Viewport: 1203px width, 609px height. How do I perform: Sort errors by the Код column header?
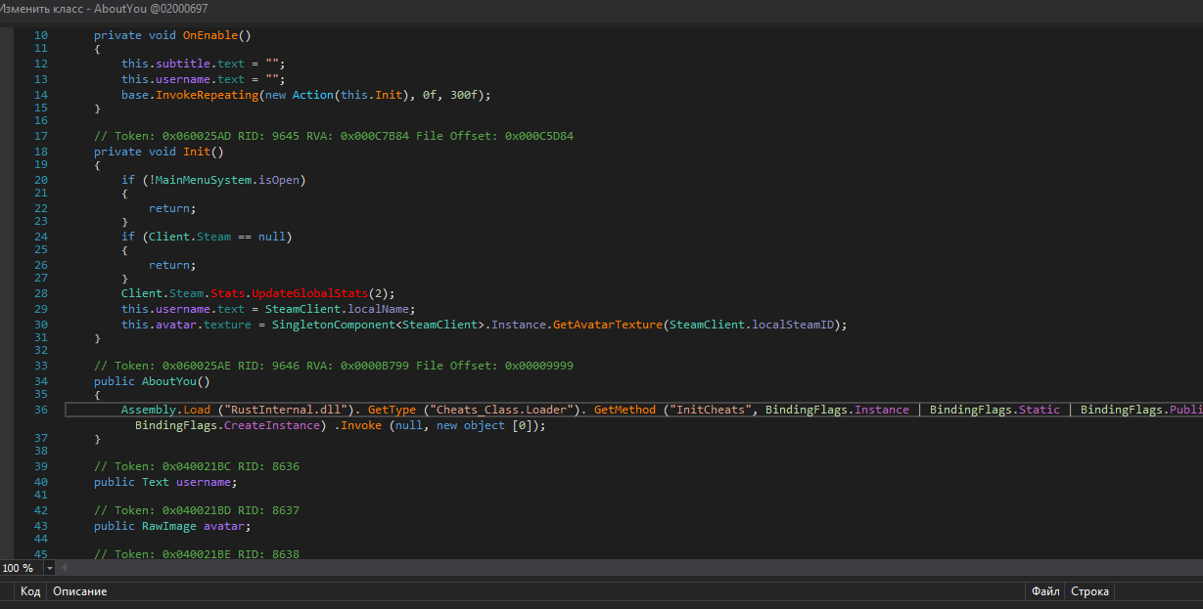(x=30, y=591)
